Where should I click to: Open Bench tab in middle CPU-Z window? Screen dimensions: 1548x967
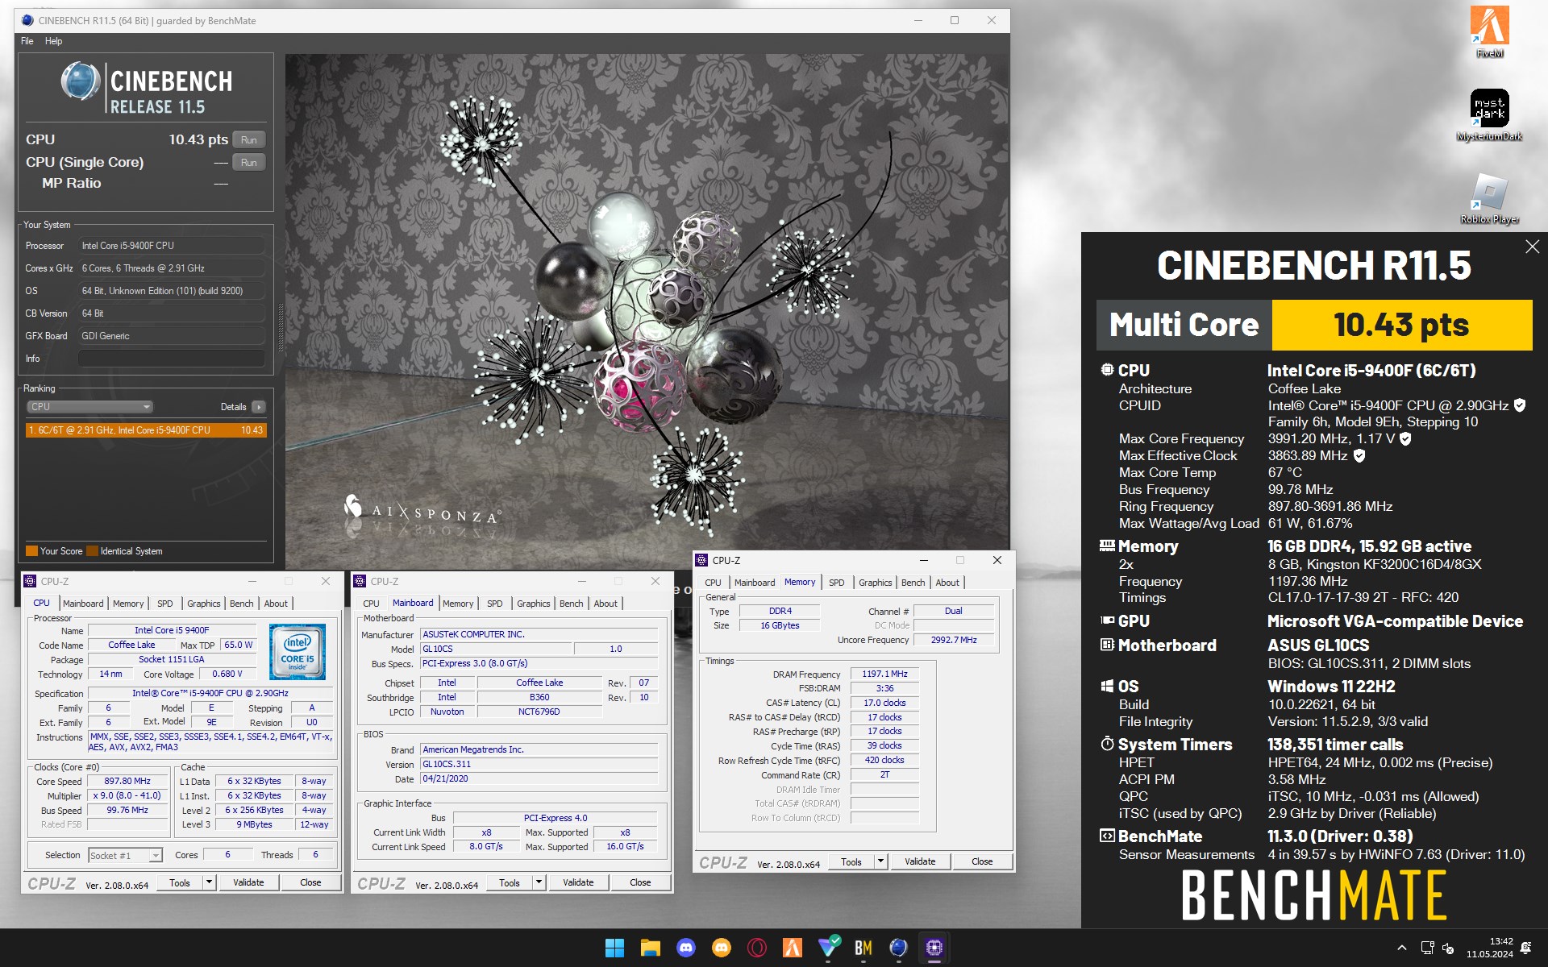571,604
